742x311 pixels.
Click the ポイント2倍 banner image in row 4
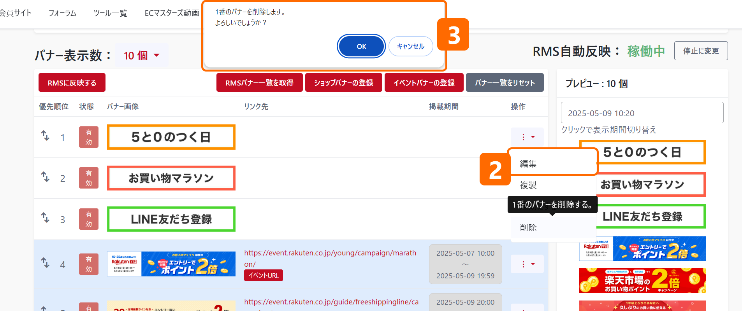pyautogui.click(x=171, y=264)
